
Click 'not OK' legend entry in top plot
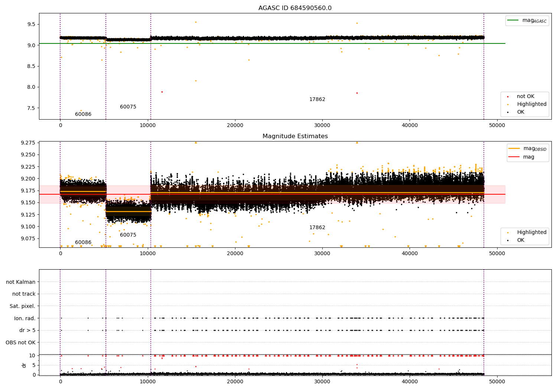pyautogui.click(x=525, y=97)
